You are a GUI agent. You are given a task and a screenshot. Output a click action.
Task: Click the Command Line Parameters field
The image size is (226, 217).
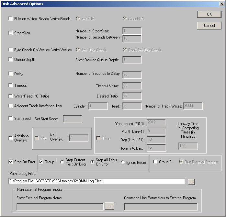(x=161, y=207)
